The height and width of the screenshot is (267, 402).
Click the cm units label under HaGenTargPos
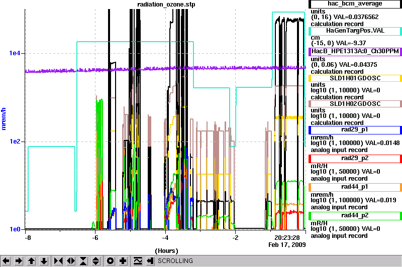pyautogui.click(x=316, y=38)
